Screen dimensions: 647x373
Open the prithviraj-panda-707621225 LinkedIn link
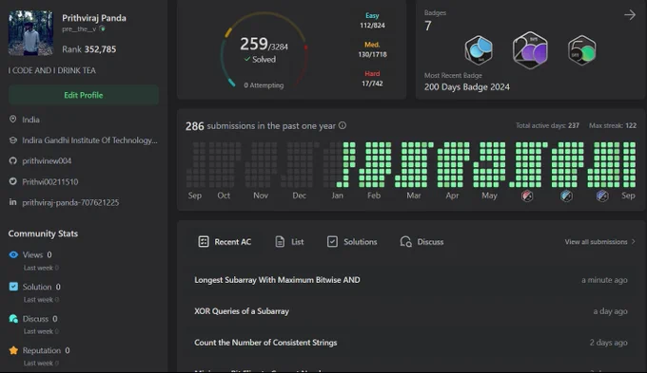click(x=70, y=202)
